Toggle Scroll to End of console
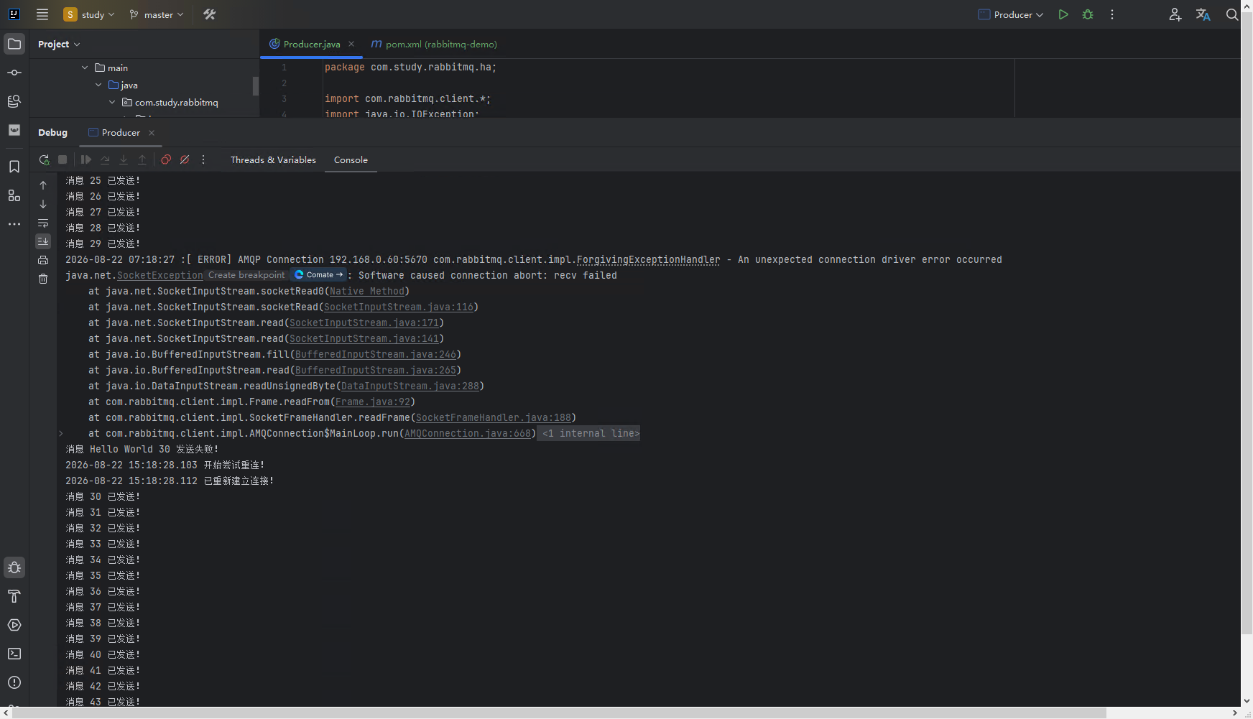This screenshot has width=1253, height=719. click(x=43, y=241)
